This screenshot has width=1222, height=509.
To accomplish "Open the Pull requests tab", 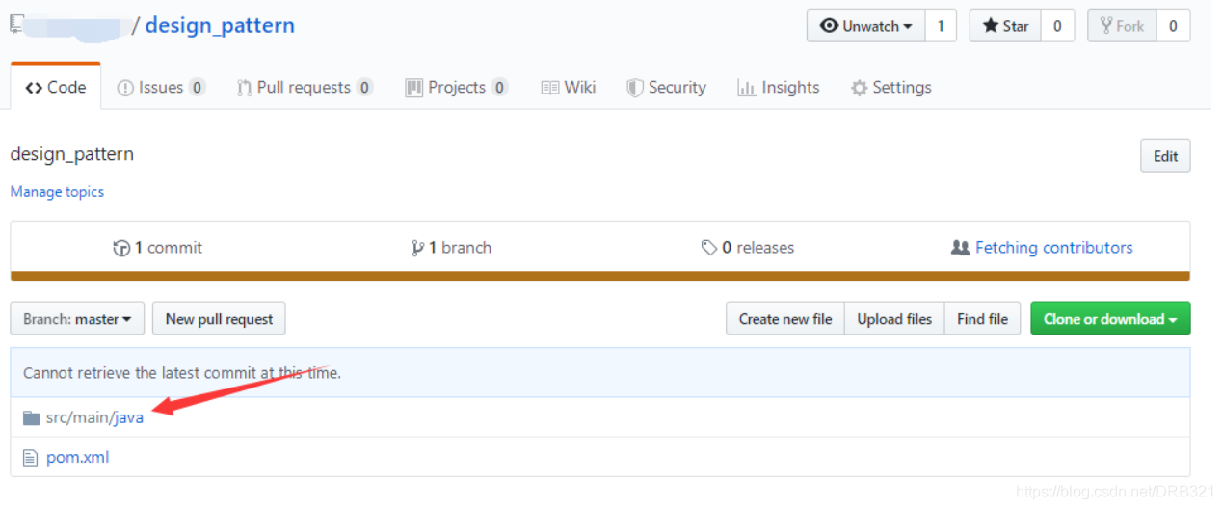I will (x=305, y=88).
